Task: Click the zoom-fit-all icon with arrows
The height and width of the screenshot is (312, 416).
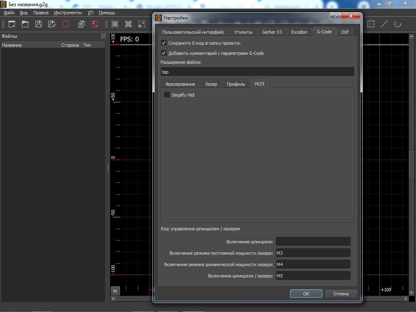Action: (x=115, y=24)
